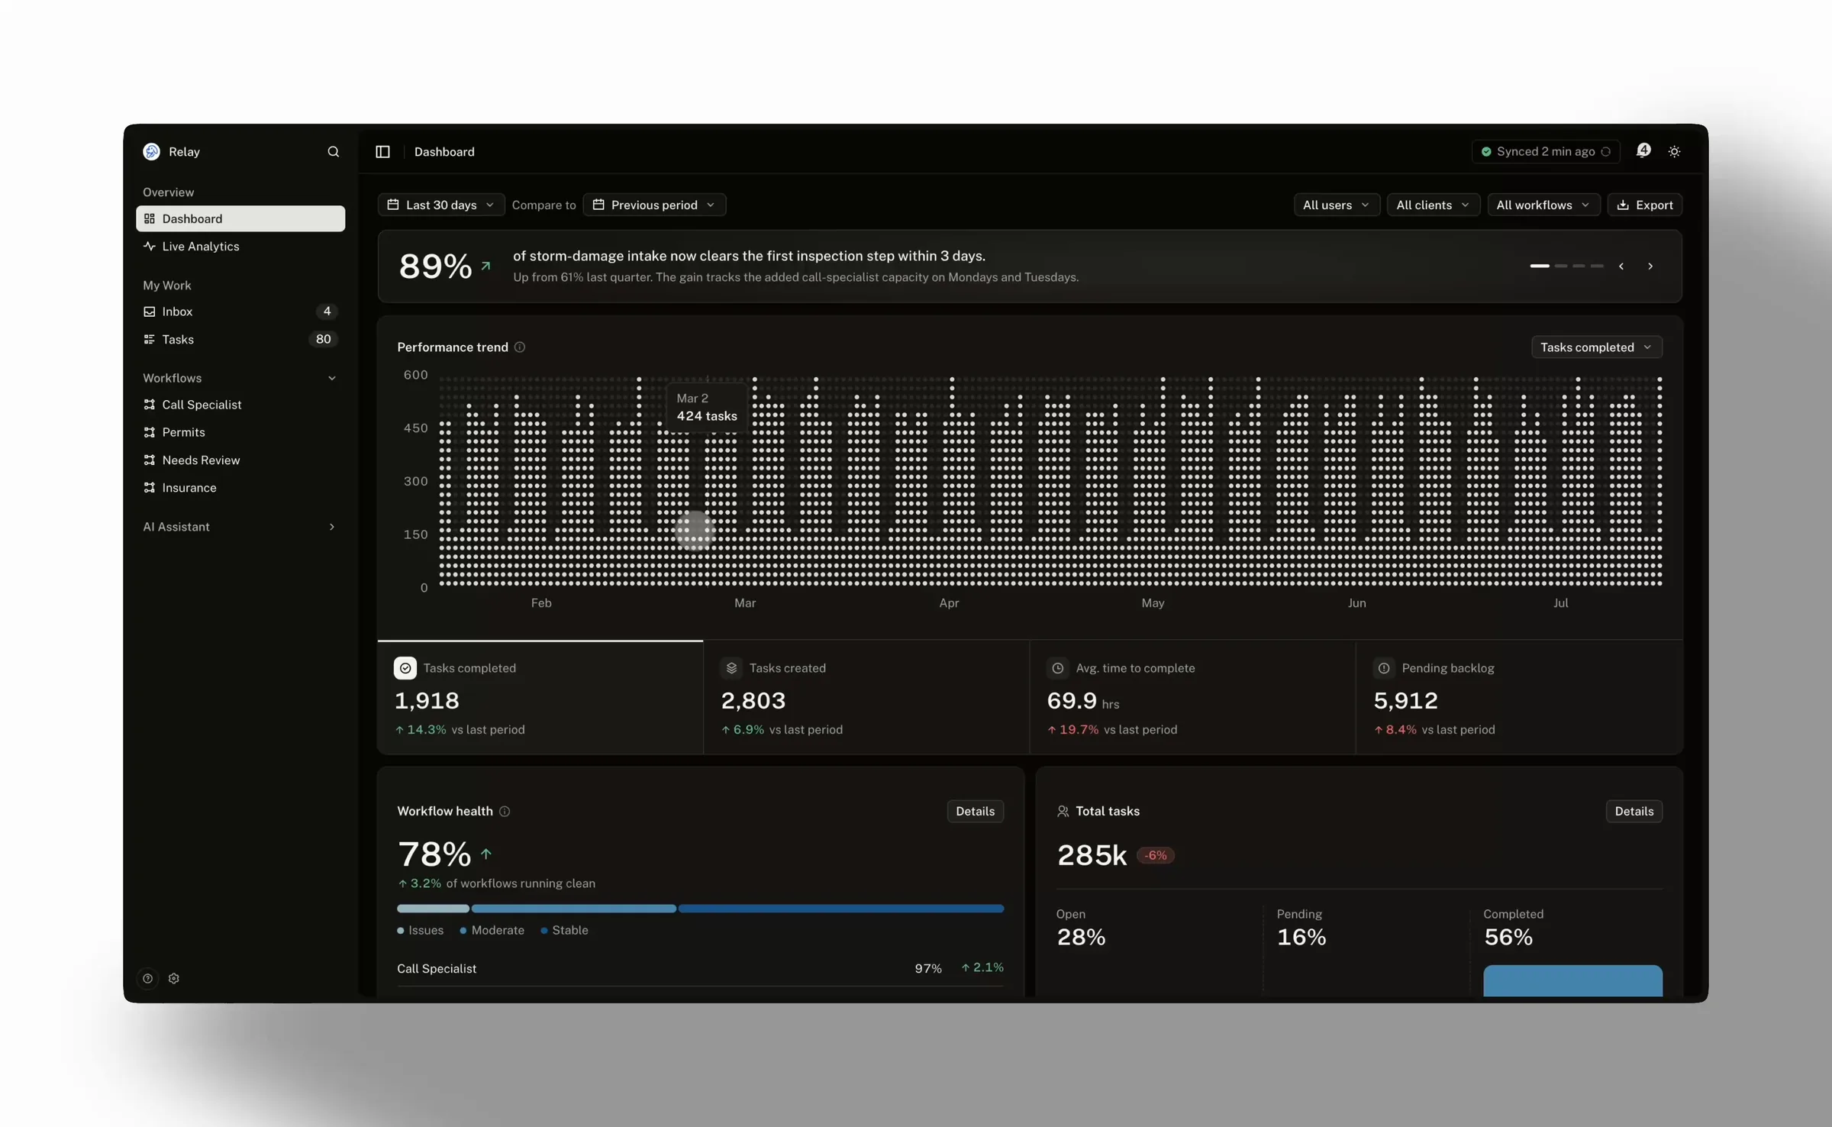The width and height of the screenshot is (1832, 1127).
Task: Open Call Specialist workflow in sidebar
Action: (240, 405)
